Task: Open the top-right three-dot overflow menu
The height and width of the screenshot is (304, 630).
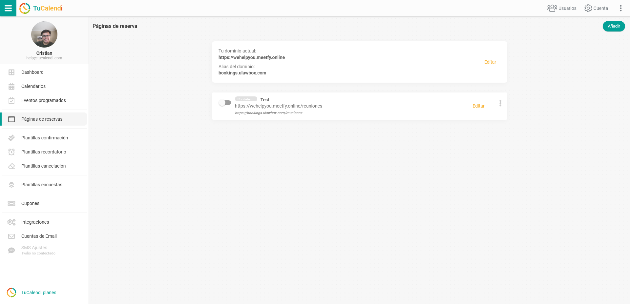Action: [620, 8]
